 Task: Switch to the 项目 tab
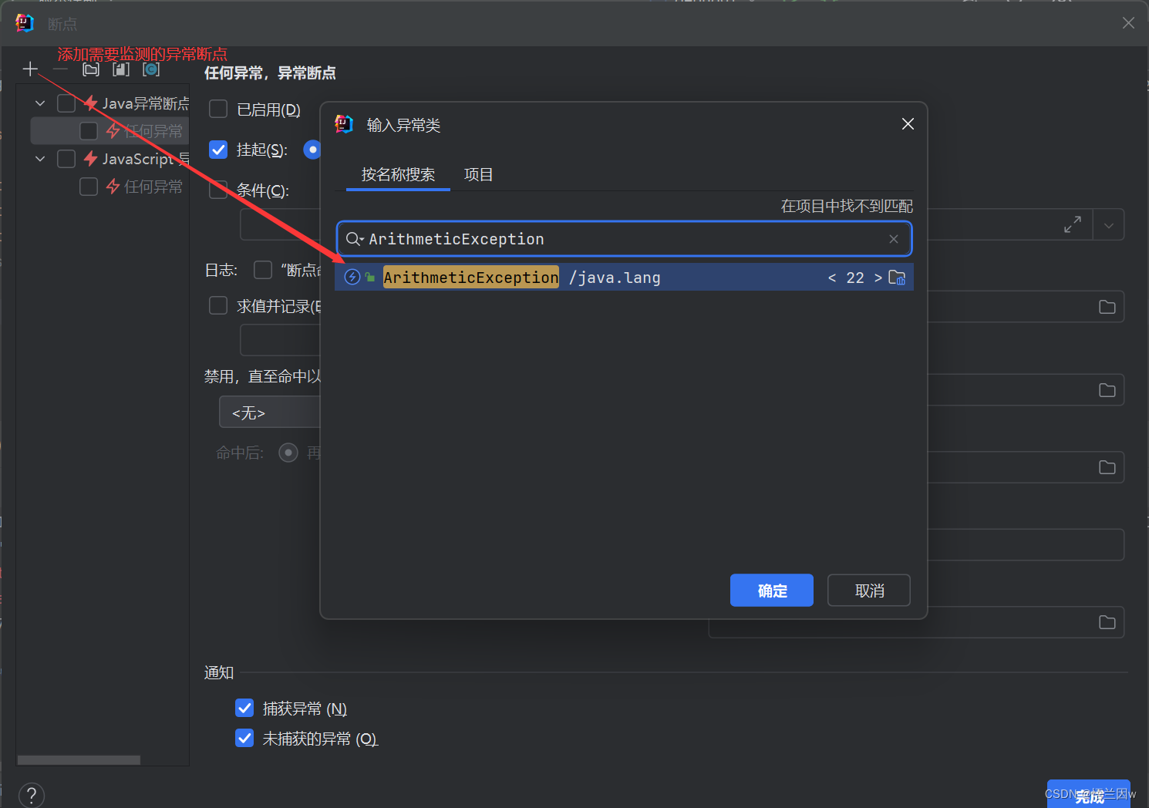[478, 175]
